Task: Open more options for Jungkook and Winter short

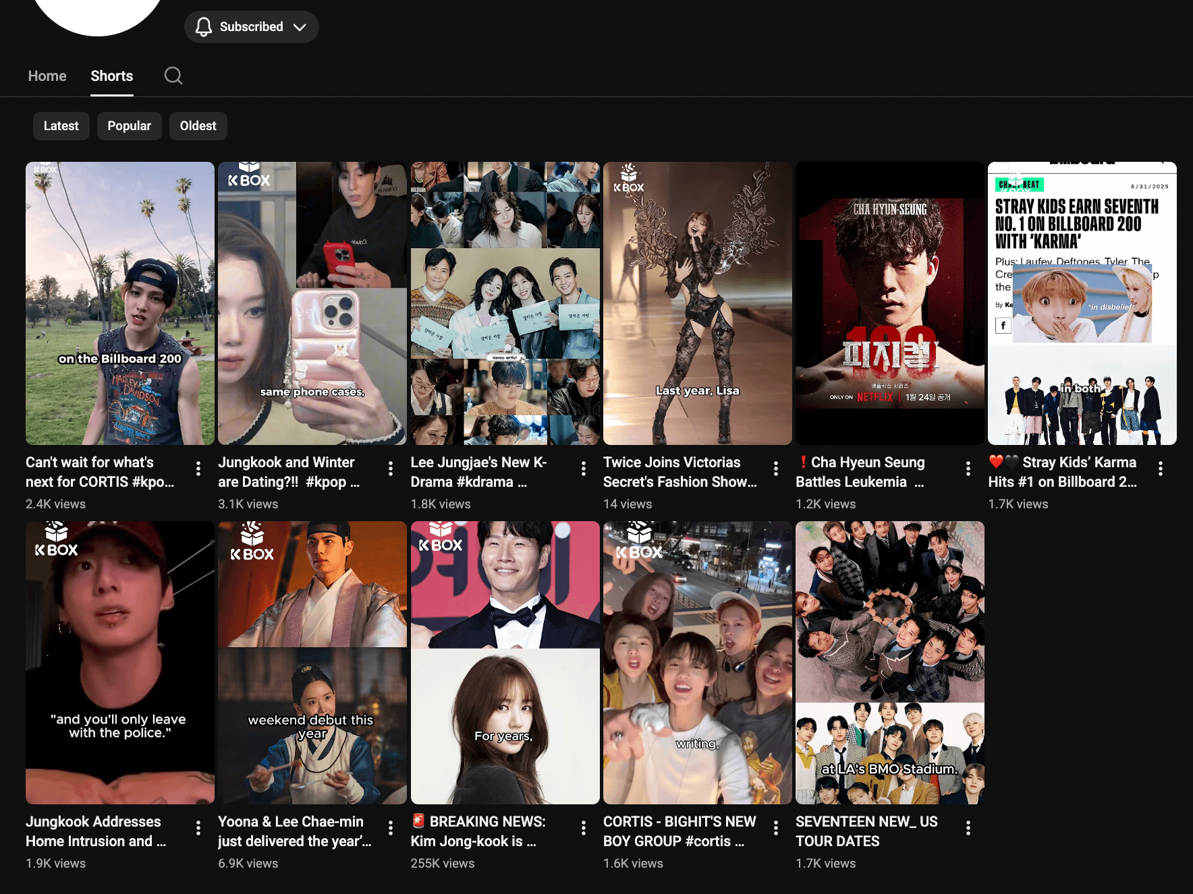Action: pos(391,469)
